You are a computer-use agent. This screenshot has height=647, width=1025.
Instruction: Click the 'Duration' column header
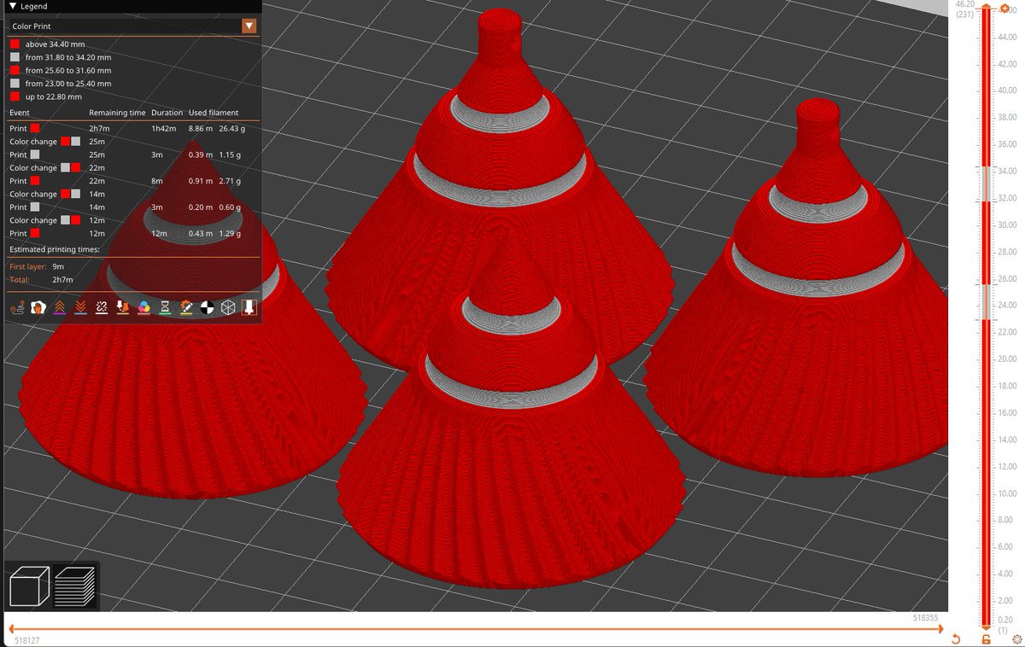pos(167,113)
